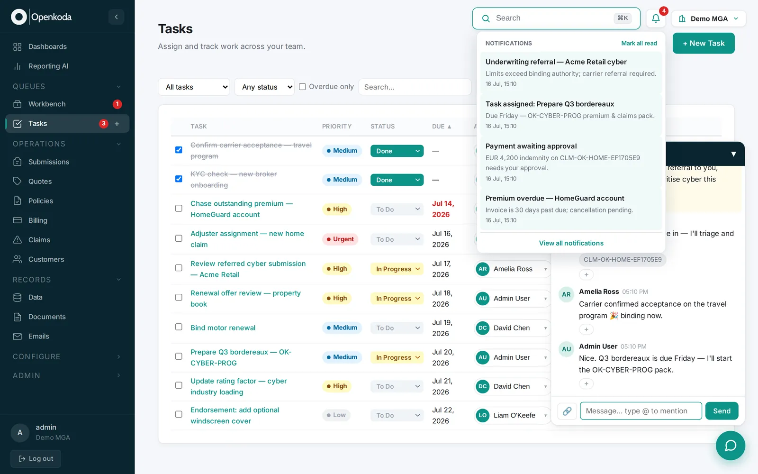Click the Customers people icon
The image size is (758, 474).
pos(18,259)
